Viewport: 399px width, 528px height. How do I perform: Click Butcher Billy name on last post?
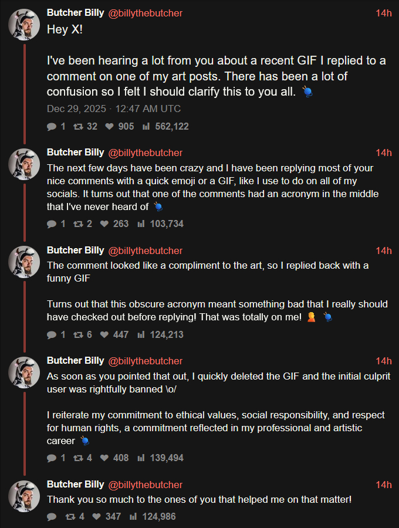(76, 484)
